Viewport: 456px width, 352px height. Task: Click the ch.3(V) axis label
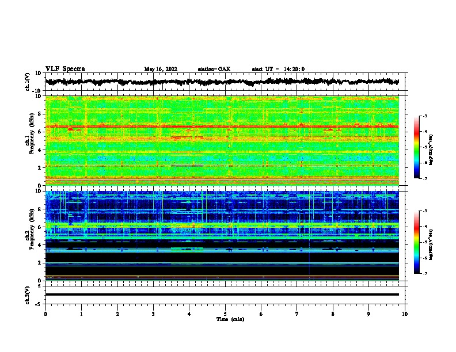point(28,295)
